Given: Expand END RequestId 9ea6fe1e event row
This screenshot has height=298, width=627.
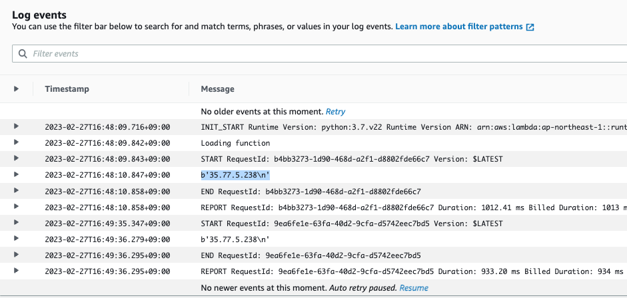Looking at the screenshot, I should 16,254.
